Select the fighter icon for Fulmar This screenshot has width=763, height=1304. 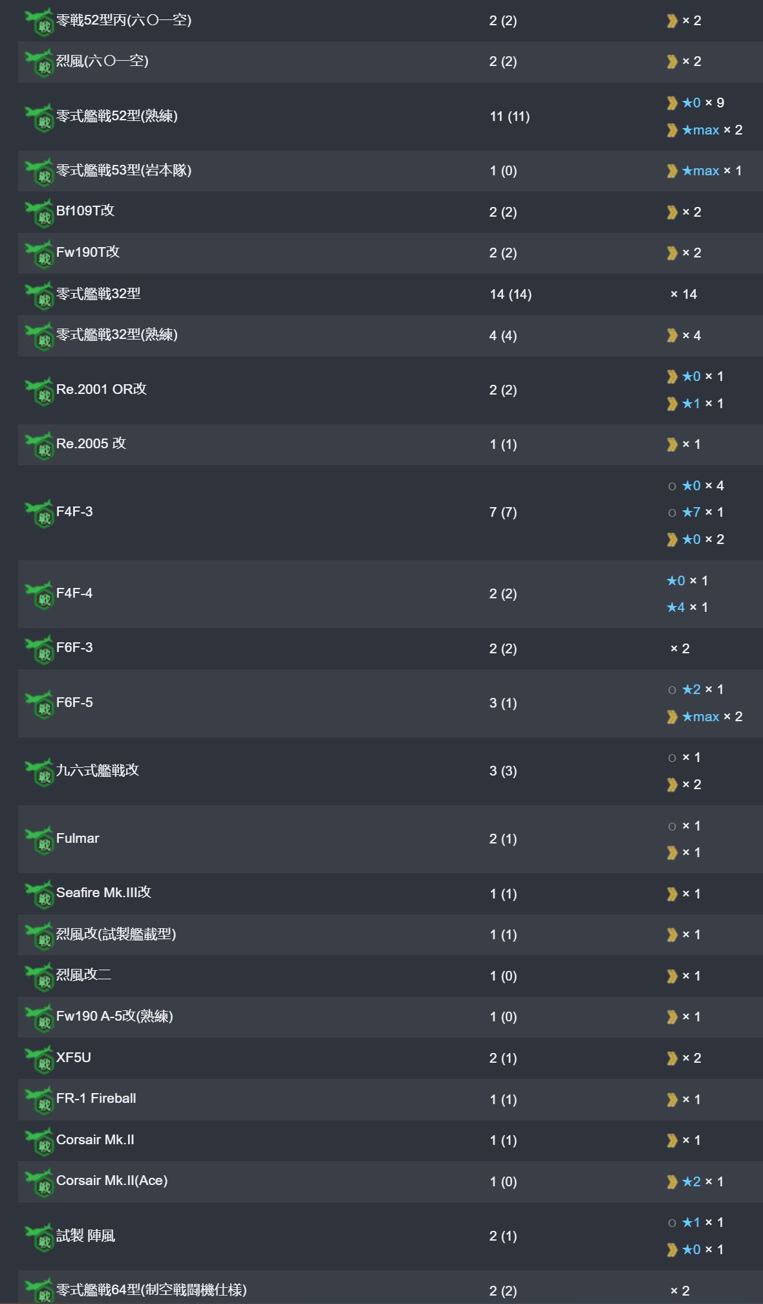point(39,841)
